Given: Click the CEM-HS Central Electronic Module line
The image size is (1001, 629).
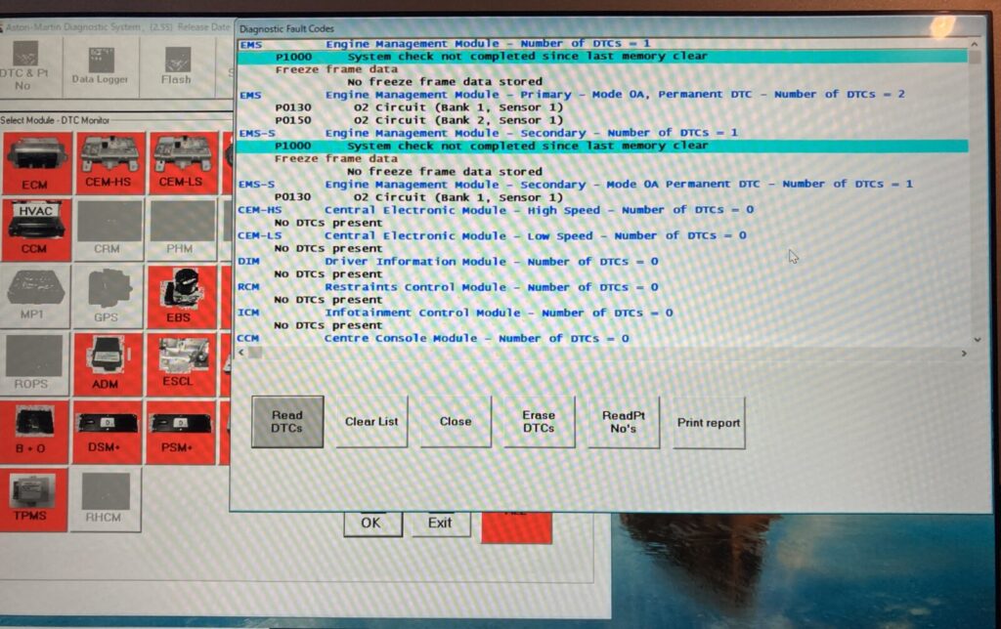Looking at the screenshot, I should [496, 210].
